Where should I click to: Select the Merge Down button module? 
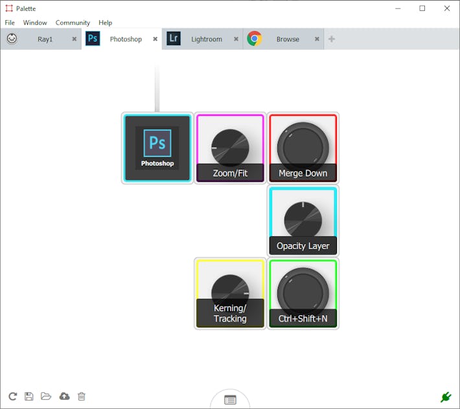point(303,148)
